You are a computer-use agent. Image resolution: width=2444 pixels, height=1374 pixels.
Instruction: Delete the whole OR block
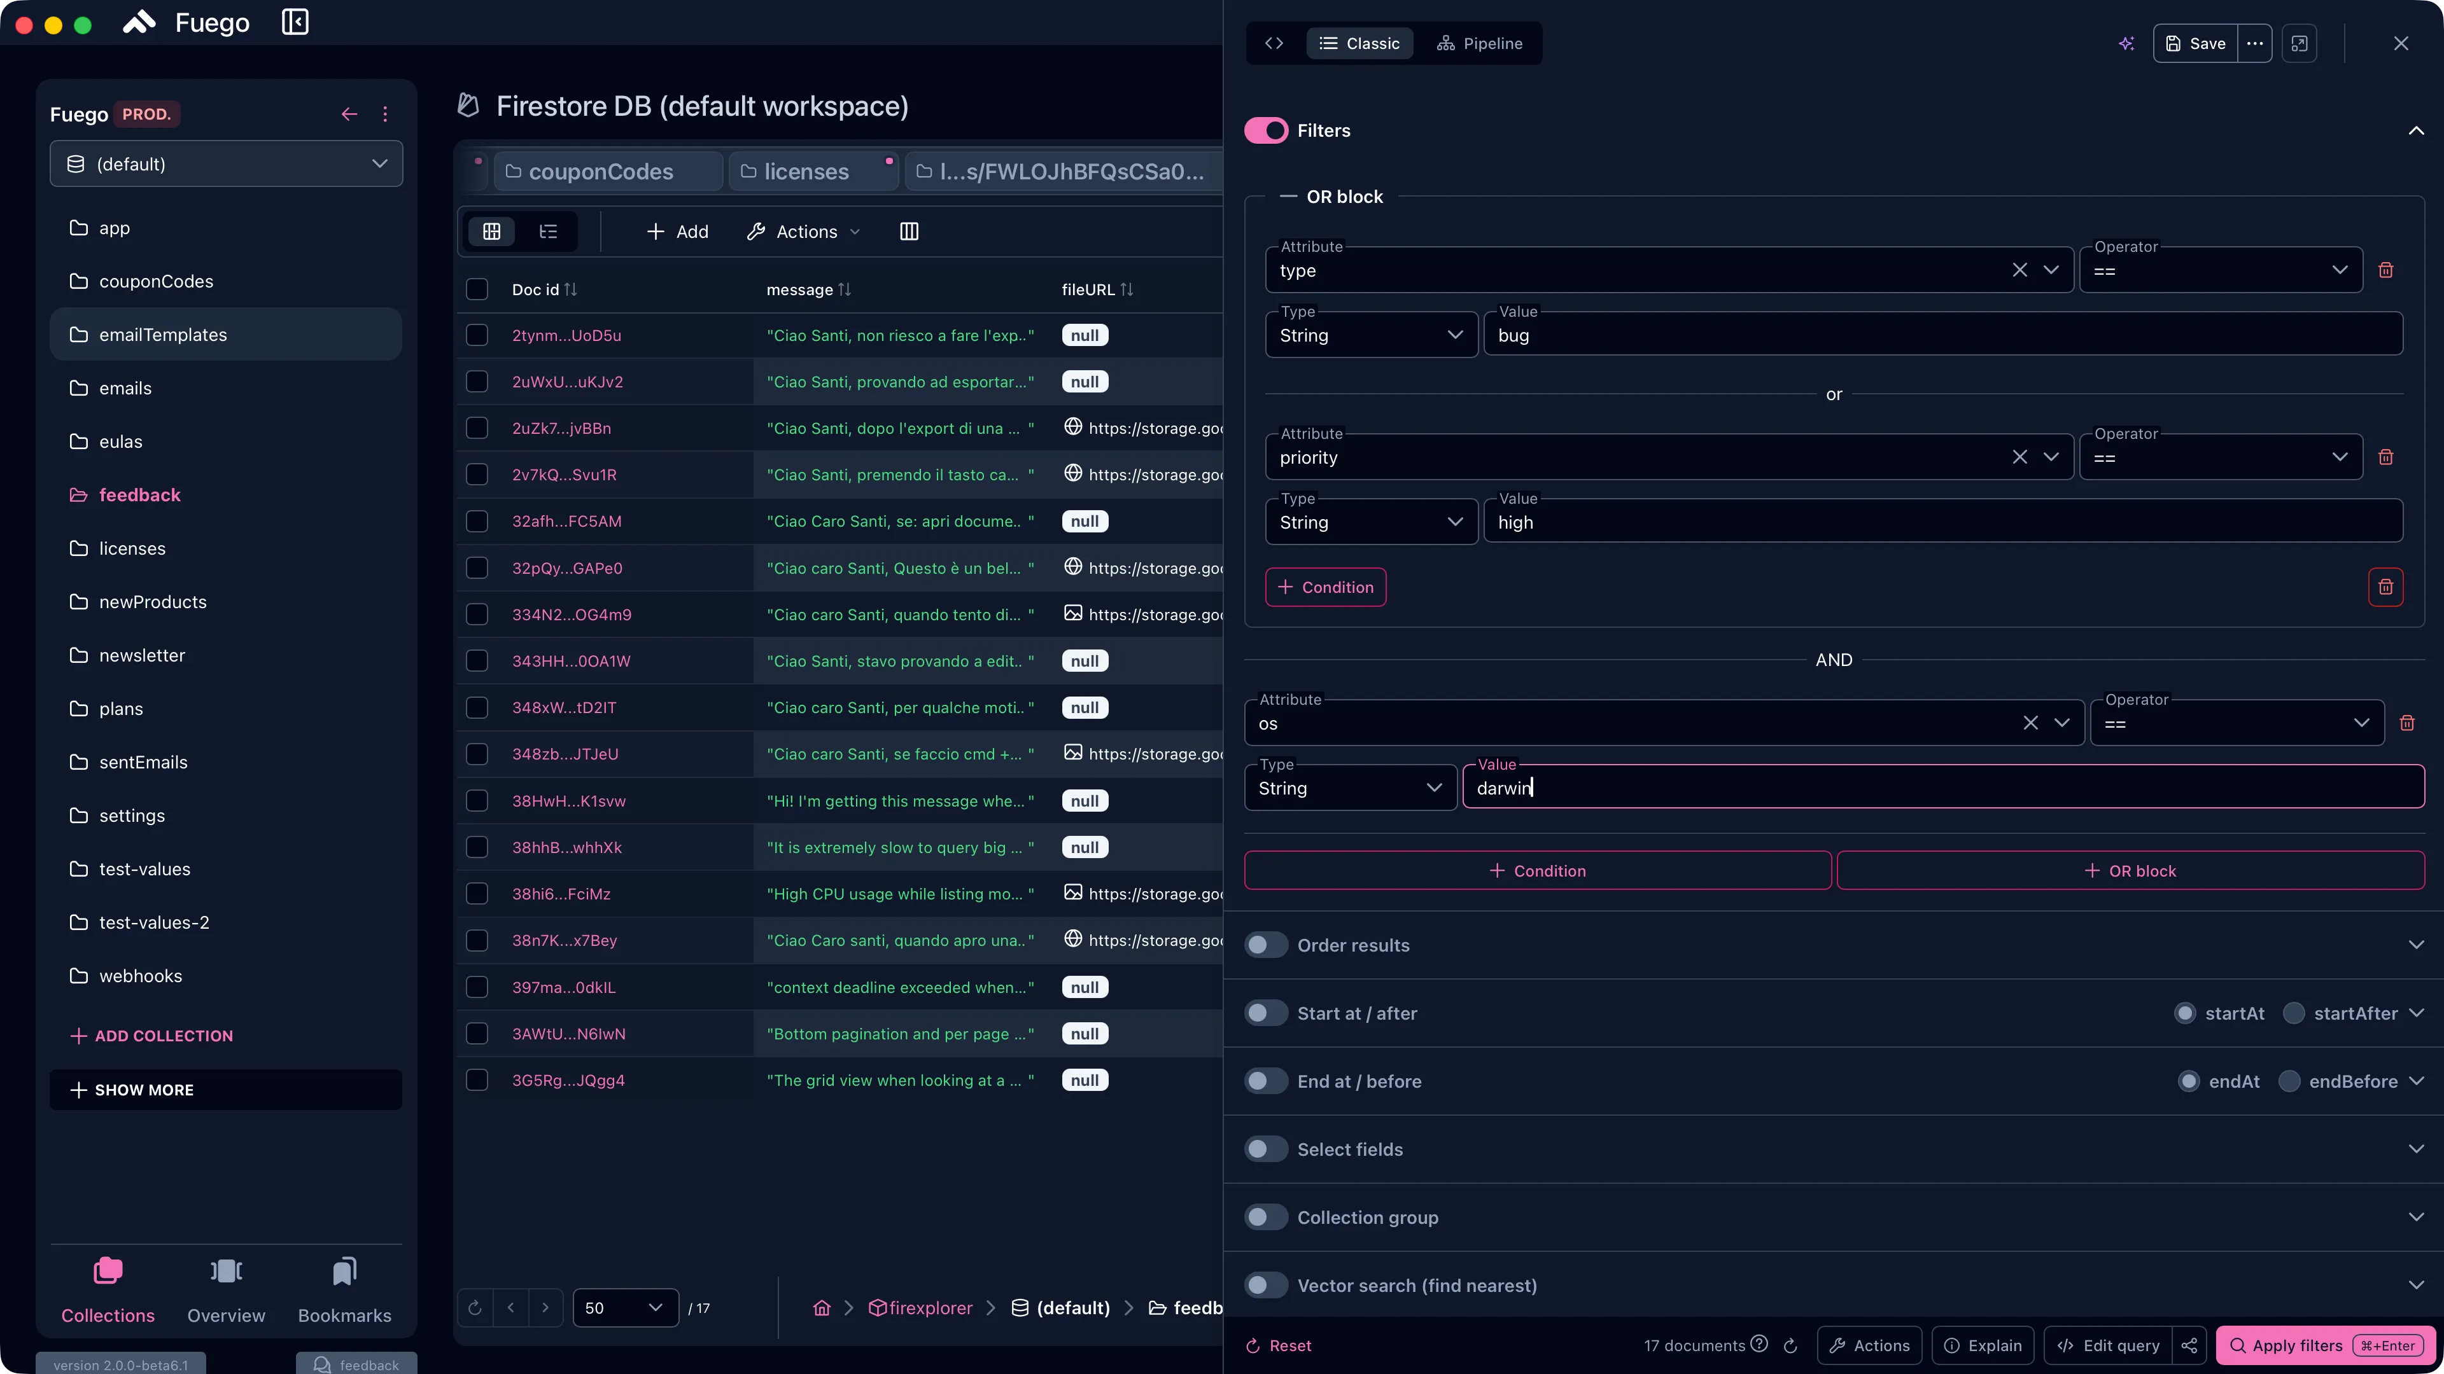click(x=2386, y=587)
